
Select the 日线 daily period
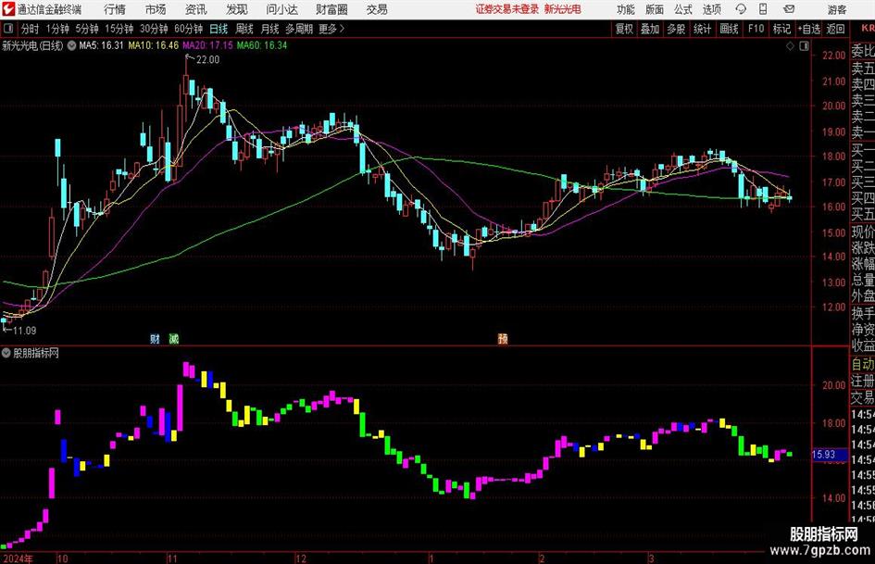tap(219, 29)
